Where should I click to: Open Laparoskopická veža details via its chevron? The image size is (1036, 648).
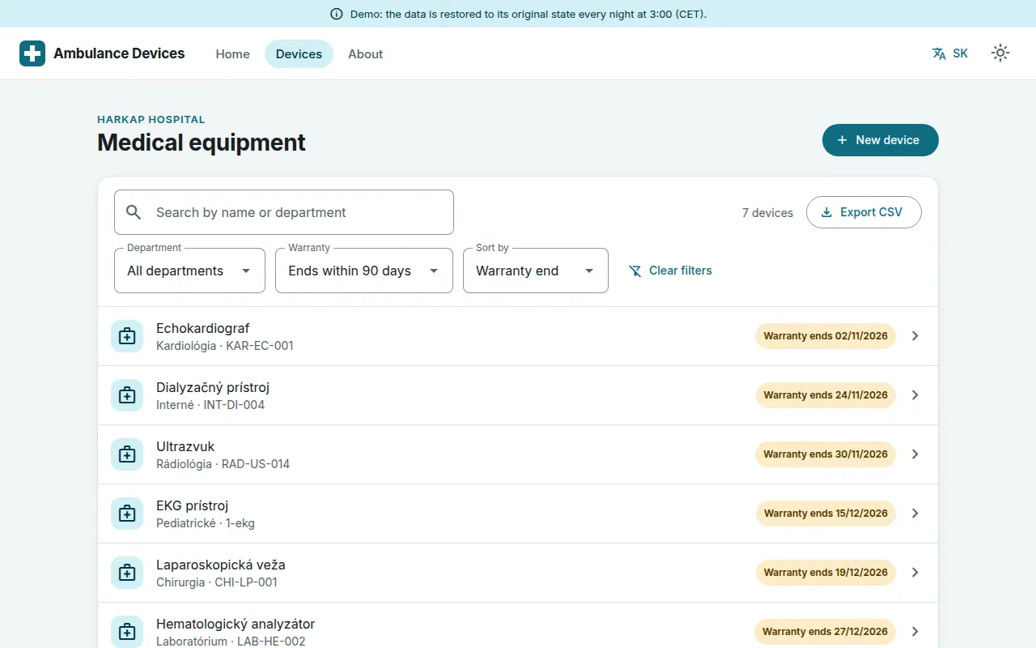(915, 573)
